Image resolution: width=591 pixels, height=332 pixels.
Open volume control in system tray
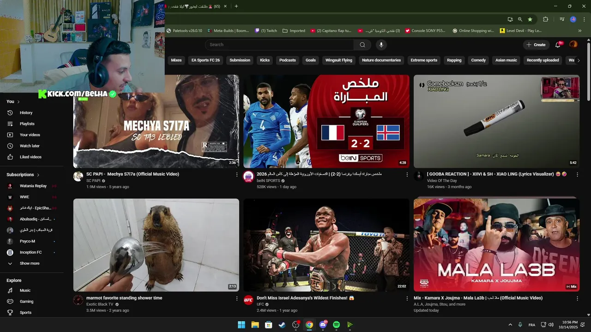click(x=550, y=325)
